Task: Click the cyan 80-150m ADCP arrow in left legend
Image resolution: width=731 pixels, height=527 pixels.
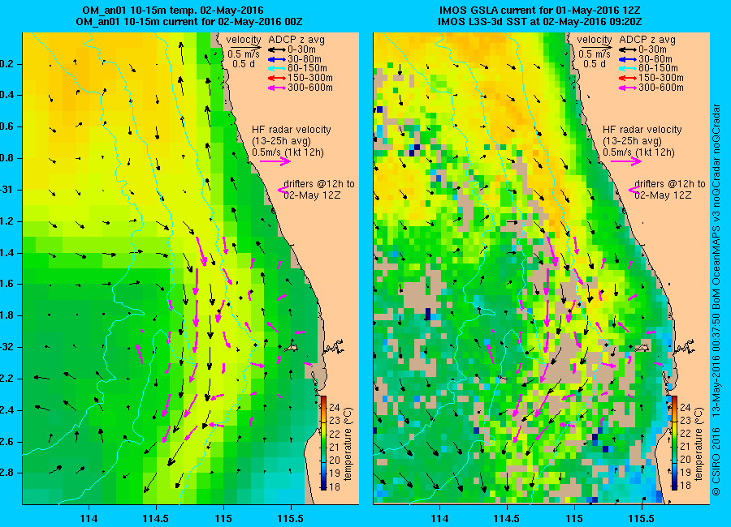Action: [276, 68]
